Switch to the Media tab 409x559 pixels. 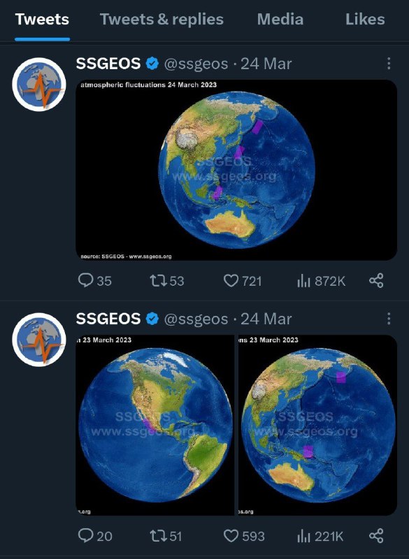(x=280, y=20)
